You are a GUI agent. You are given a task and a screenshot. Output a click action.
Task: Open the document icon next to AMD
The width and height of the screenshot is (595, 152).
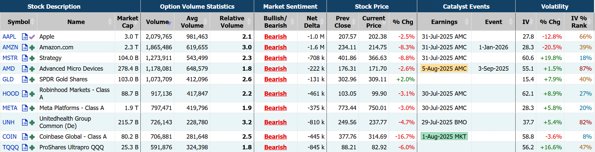click(25, 69)
